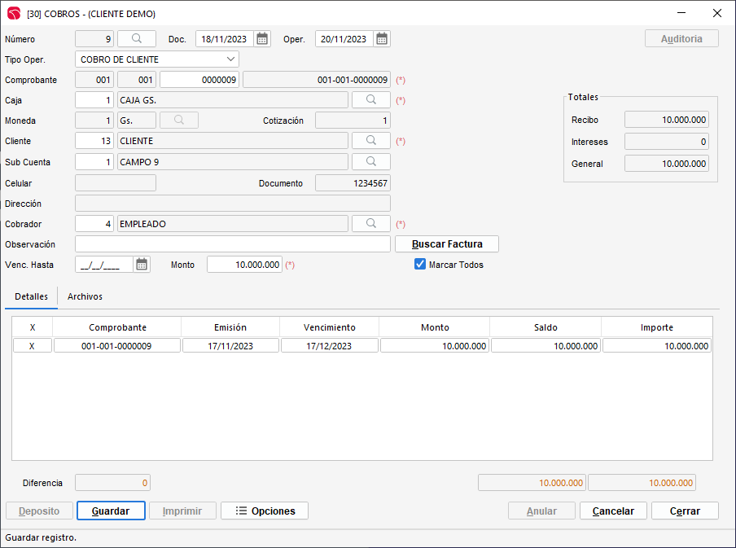Select the Detalles tab

[31, 297]
